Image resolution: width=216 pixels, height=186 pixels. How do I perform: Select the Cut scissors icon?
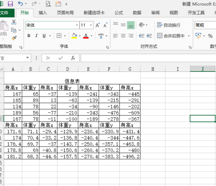click(x=14, y=22)
